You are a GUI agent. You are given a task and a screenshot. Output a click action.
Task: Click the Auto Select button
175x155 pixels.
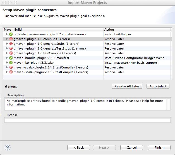click(158, 86)
